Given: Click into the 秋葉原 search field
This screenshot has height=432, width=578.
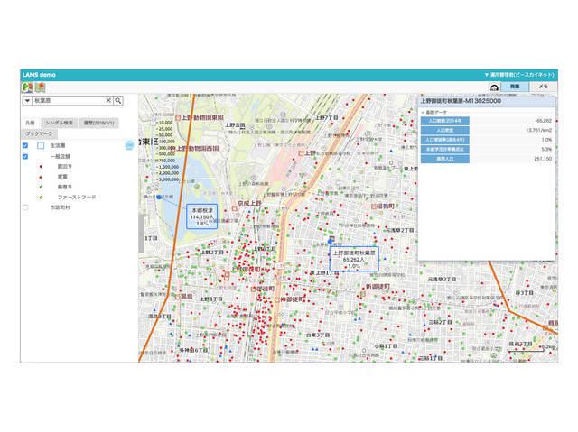Looking at the screenshot, I should point(68,101).
